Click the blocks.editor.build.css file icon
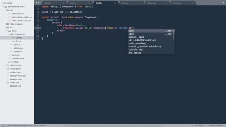226x127 pixels. 10,17
